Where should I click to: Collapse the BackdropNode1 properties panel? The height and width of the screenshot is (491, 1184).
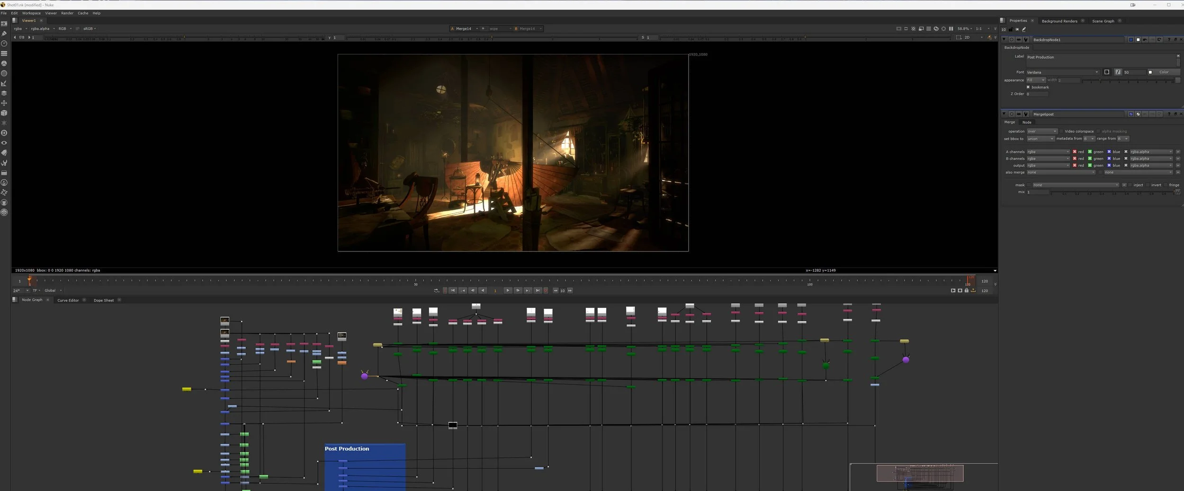click(x=1004, y=39)
